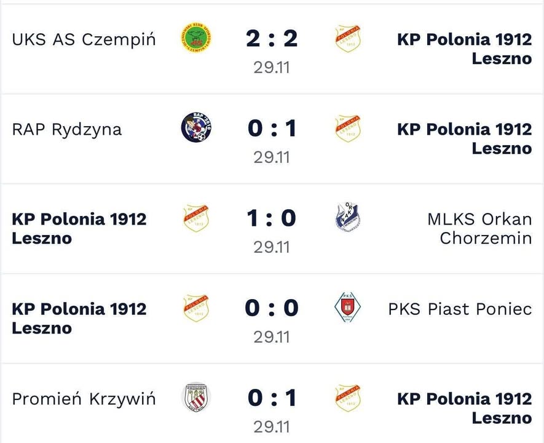Click the 2 : 2 match score
Viewport: 544px width, 443px height.
tap(272, 39)
